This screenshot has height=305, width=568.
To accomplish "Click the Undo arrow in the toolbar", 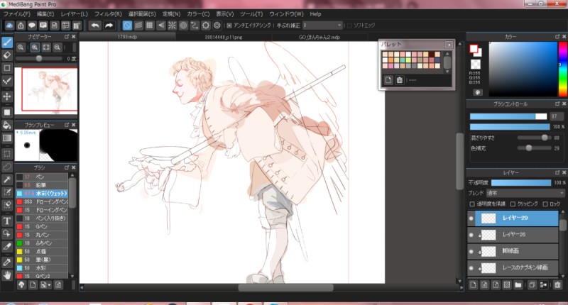I will click(95, 26).
